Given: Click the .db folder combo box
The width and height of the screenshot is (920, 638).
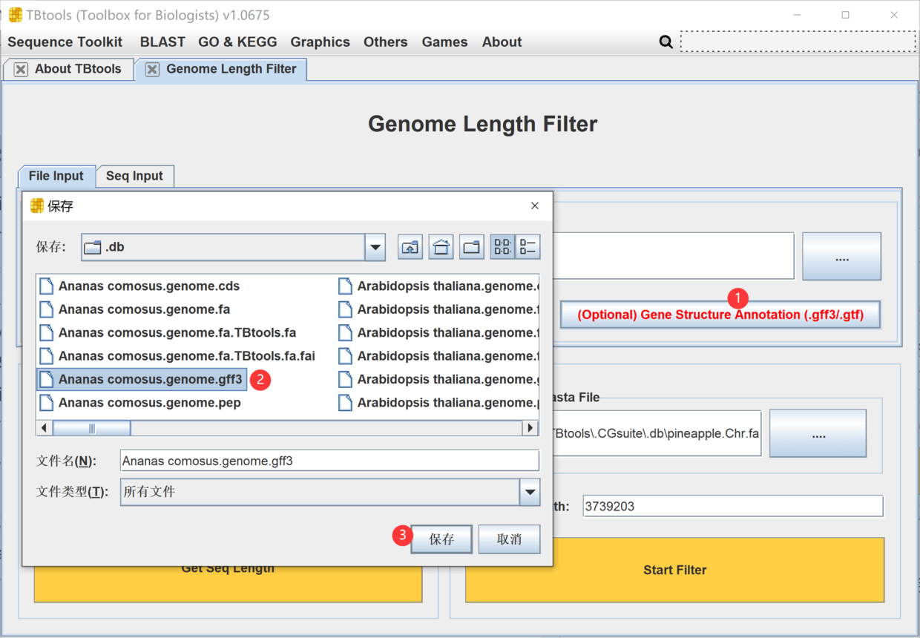Looking at the screenshot, I should tap(234, 247).
